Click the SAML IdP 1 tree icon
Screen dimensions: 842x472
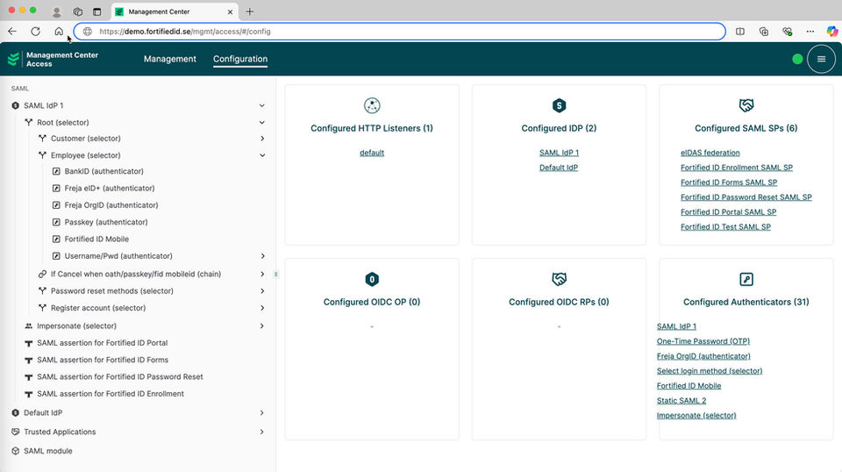(x=16, y=106)
